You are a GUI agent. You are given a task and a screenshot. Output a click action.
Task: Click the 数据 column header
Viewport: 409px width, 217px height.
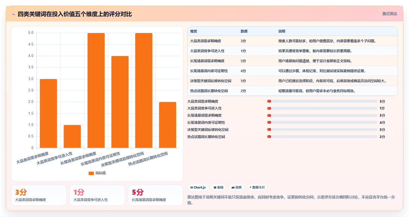[x=244, y=31]
